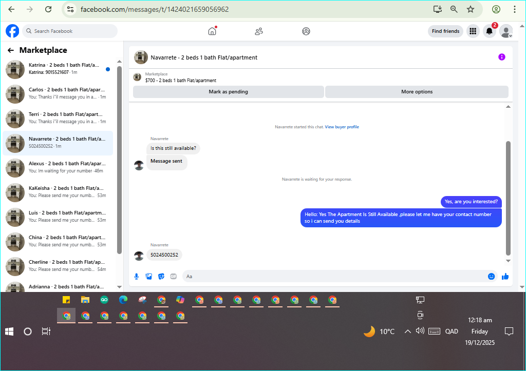Open Microsoft Edge from the taskbar
Image resolution: width=526 pixels, height=371 pixels.
point(123,300)
